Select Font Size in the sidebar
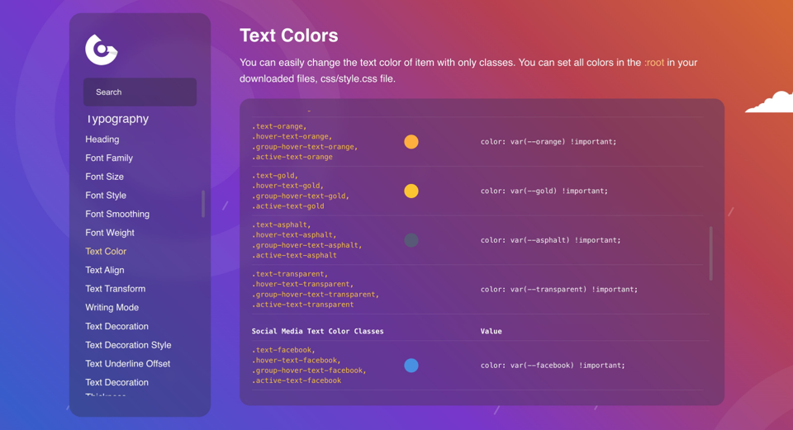The width and height of the screenshot is (793, 430). (x=105, y=177)
